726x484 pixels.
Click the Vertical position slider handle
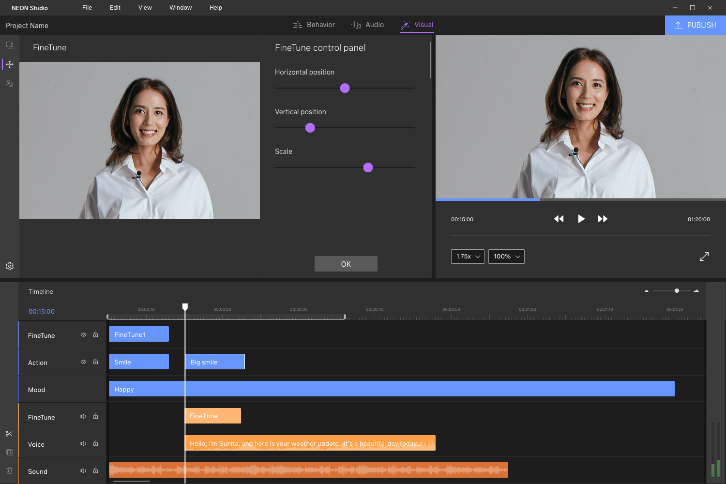tap(310, 128)
